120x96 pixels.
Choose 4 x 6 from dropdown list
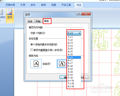click(74, 55)
